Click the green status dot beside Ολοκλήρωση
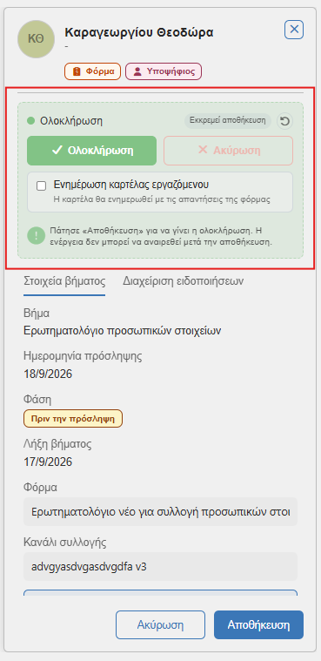The height and width of the screenshot is (661, 321). pos(30,121)
